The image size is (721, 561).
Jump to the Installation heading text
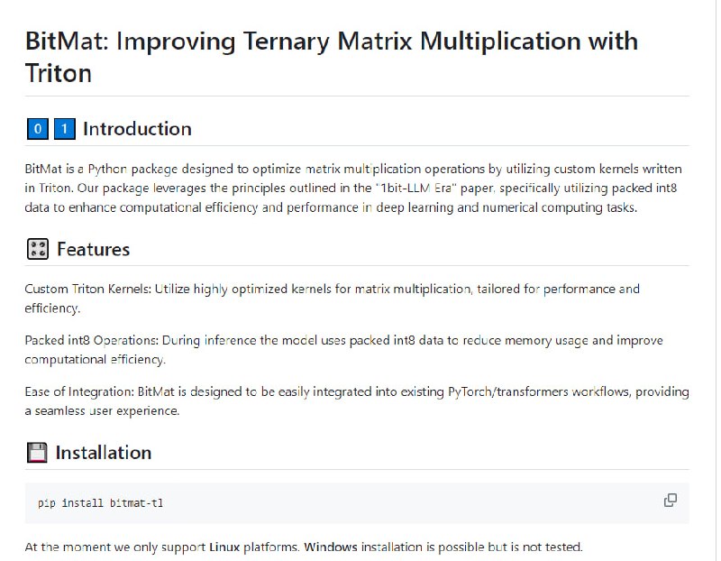[103, 453]
